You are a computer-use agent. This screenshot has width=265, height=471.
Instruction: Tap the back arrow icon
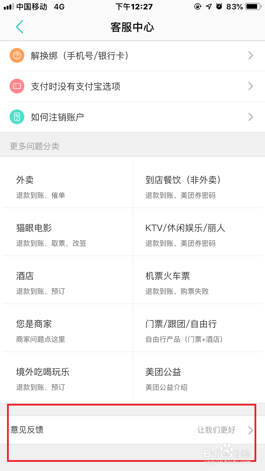20,27
